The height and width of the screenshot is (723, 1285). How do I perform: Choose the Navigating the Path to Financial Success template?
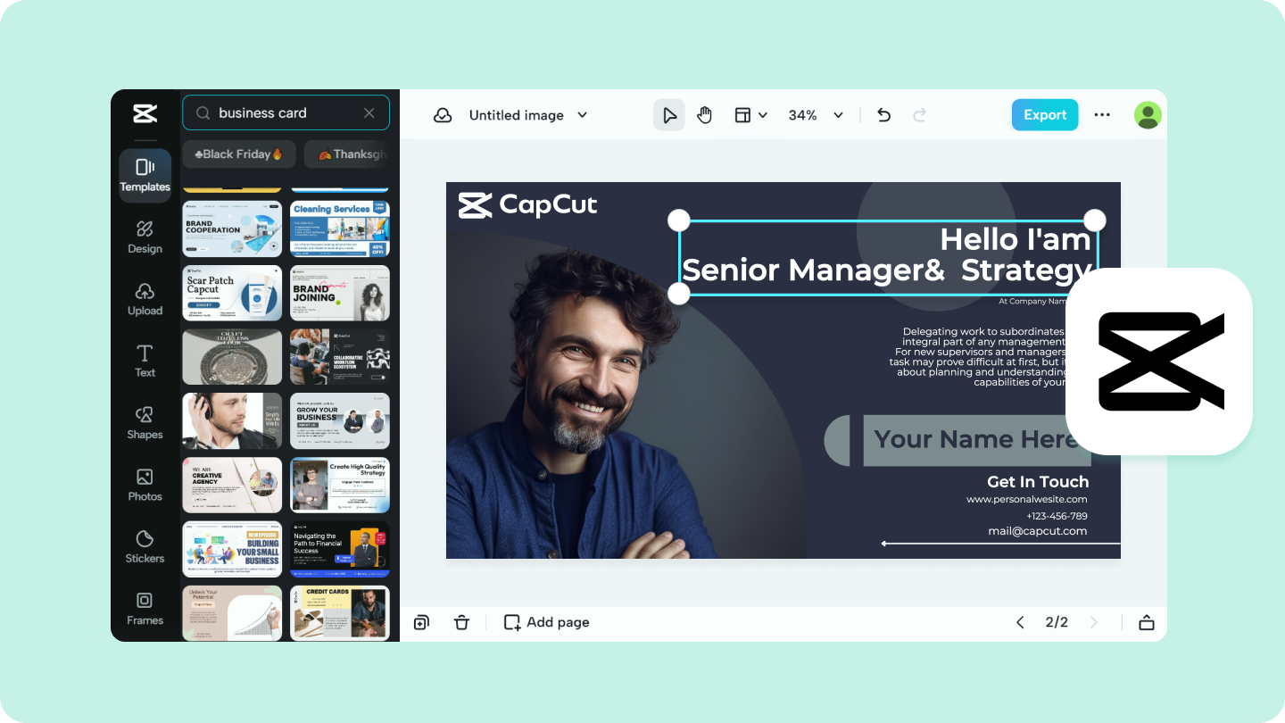340,549
